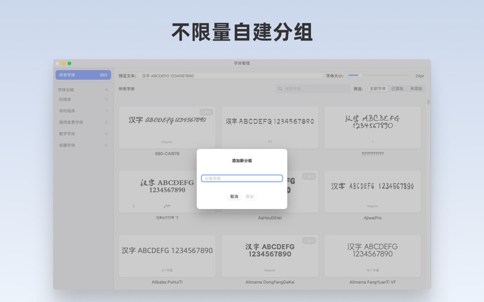Open the 衬线体 group
The height and width of the screenshot is (302, 484).
[x=83, y=100]
